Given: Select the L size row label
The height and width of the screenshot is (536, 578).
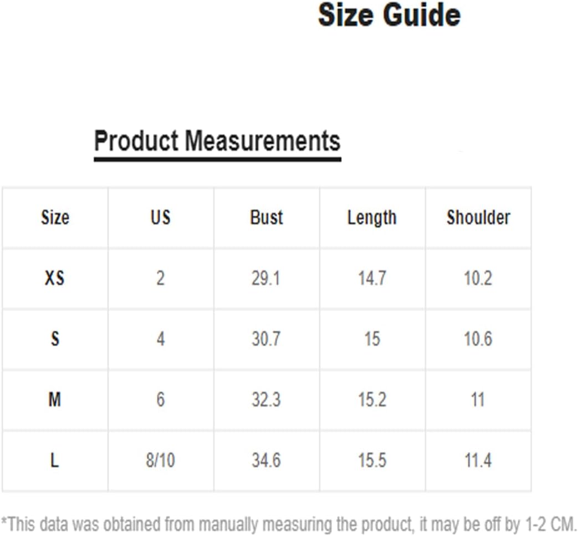Looking at the screenshot, I should click(54, 461).
